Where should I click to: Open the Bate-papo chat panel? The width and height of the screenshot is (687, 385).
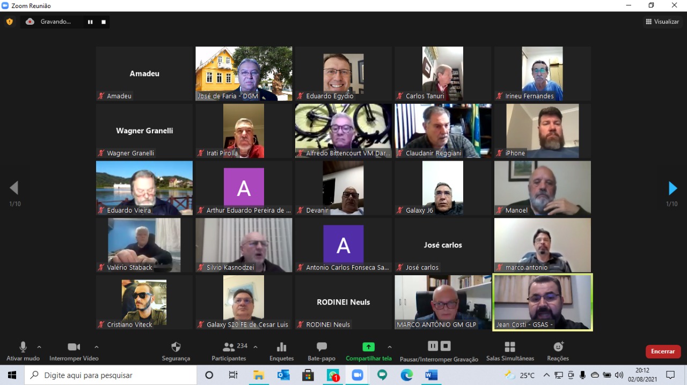click(321, 348)
